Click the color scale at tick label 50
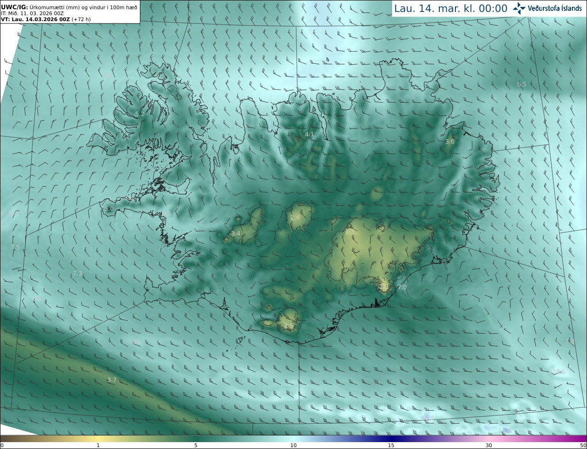This screenshot has width=587, height=449. 583,445
